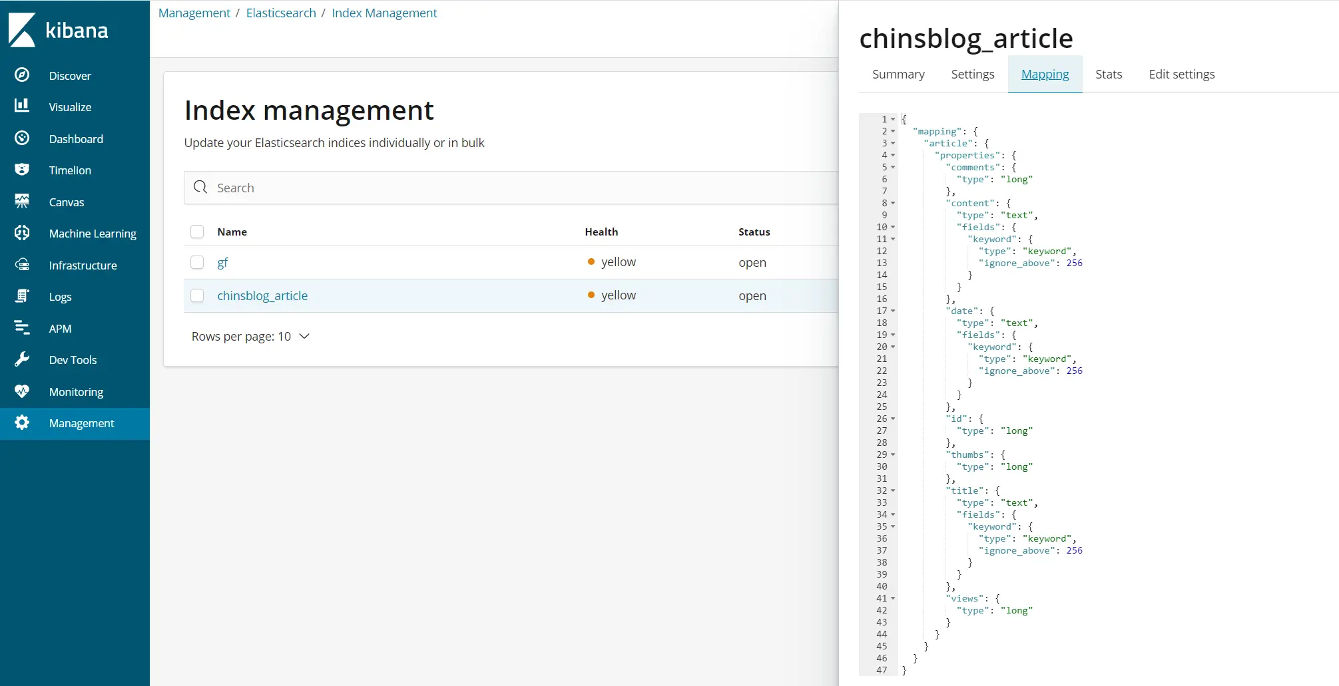
Task: Click the Timelion mask icon
Action: click(x=22, y=170)
